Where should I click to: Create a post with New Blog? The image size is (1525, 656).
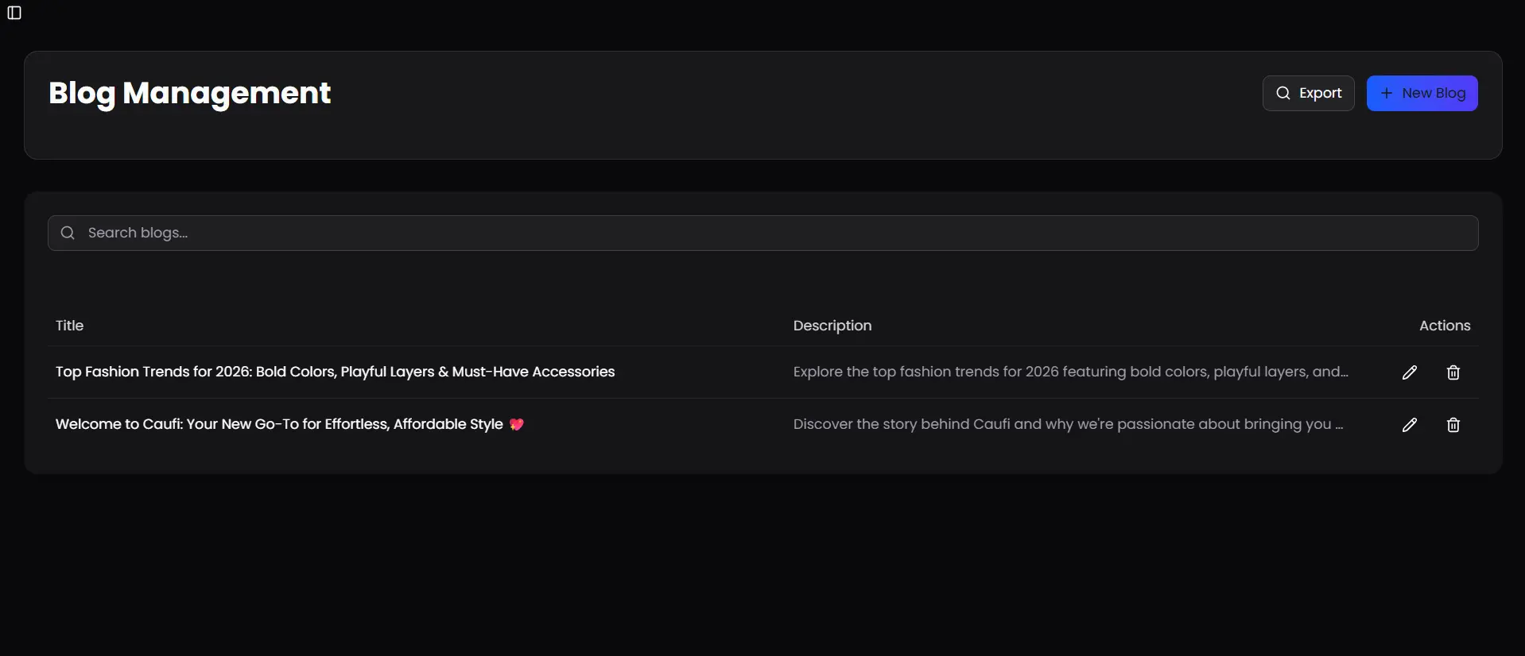[x=1422, y=93]
